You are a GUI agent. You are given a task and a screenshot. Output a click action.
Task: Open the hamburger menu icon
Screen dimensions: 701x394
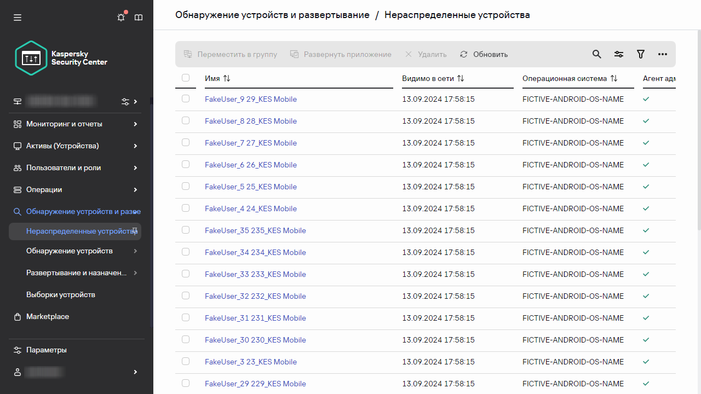point(18,18)
